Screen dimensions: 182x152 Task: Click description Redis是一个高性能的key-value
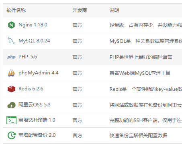[x=143, y=89]
